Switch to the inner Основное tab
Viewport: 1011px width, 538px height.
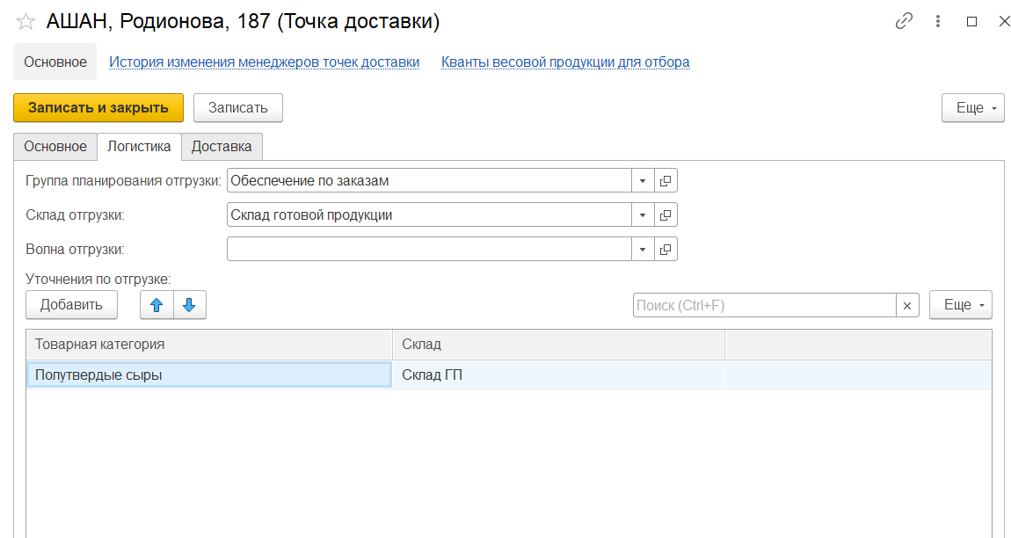[55, 147]
